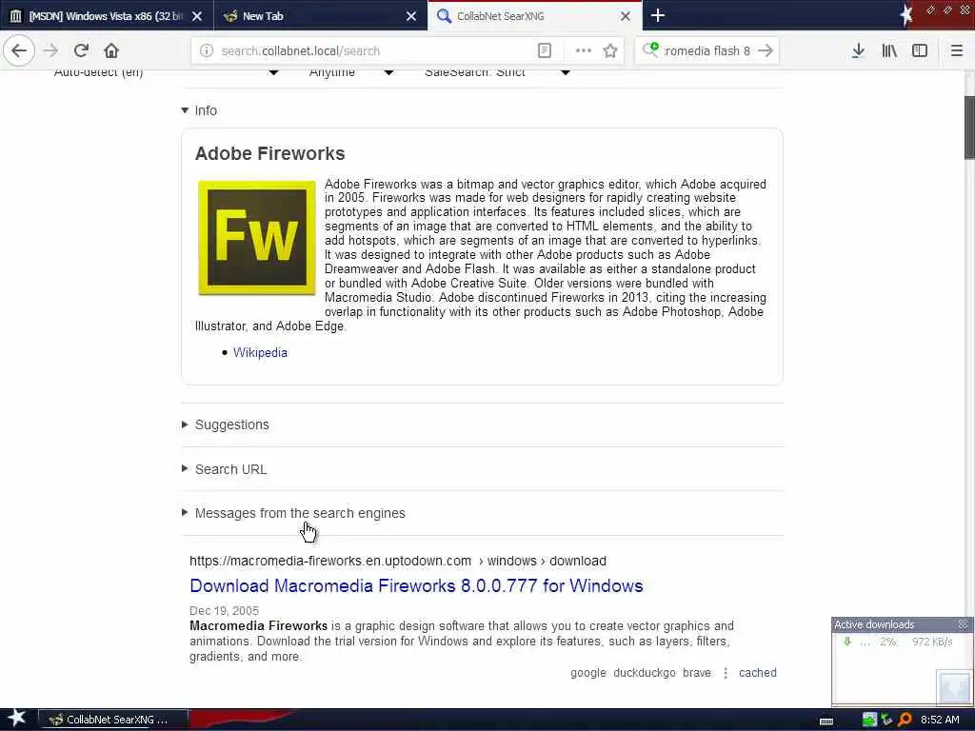Click CollabNet SearXNG taskbar window button
Viewport: 975px width, 731px height.
pos(114,720)
